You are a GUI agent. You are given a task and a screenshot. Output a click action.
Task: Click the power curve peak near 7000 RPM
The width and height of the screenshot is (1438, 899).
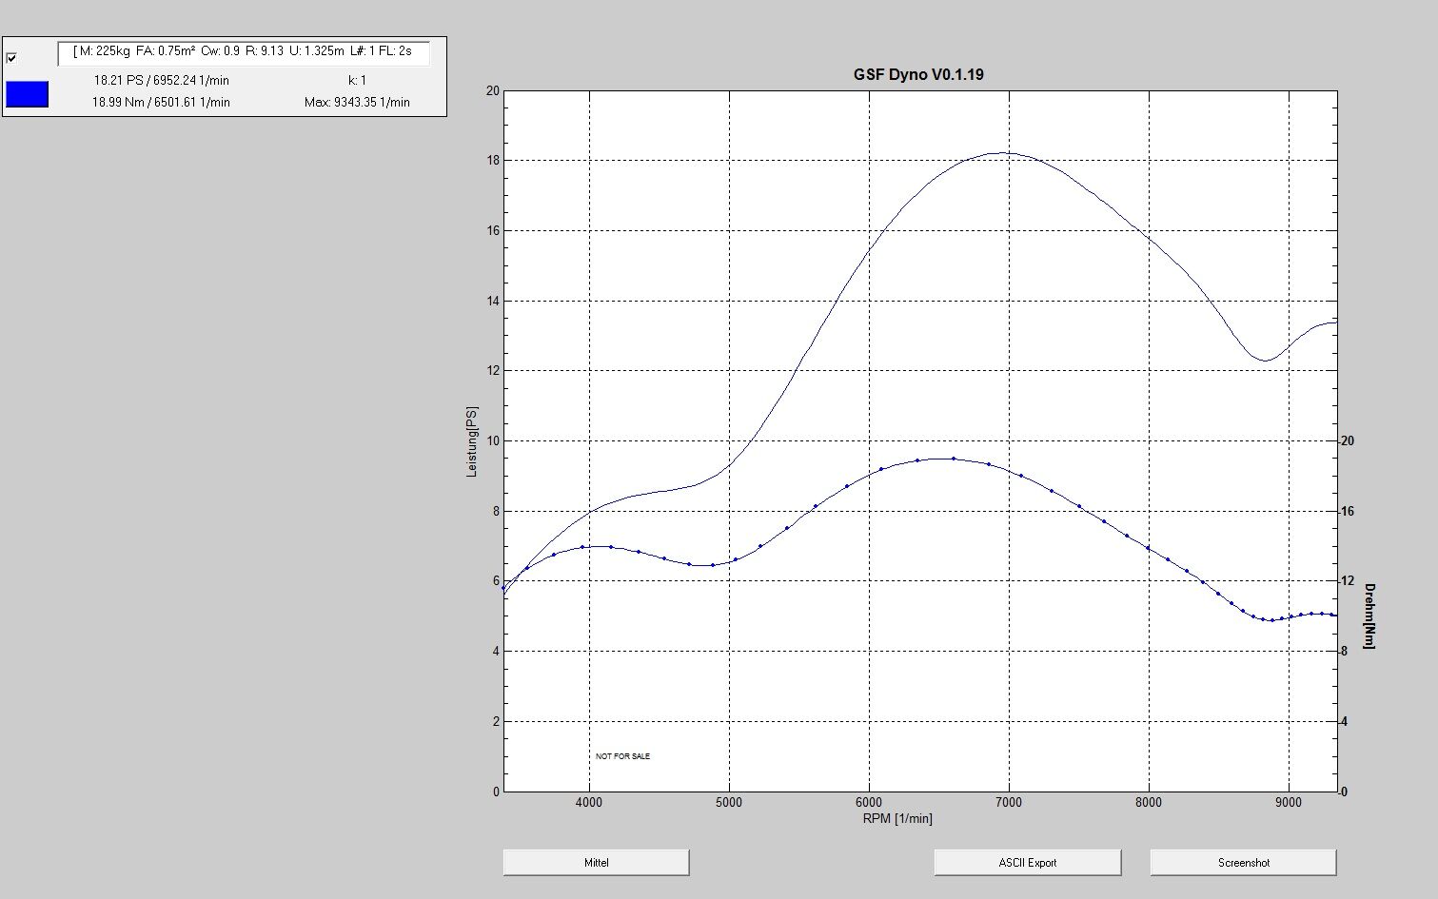coord(1003,152)
